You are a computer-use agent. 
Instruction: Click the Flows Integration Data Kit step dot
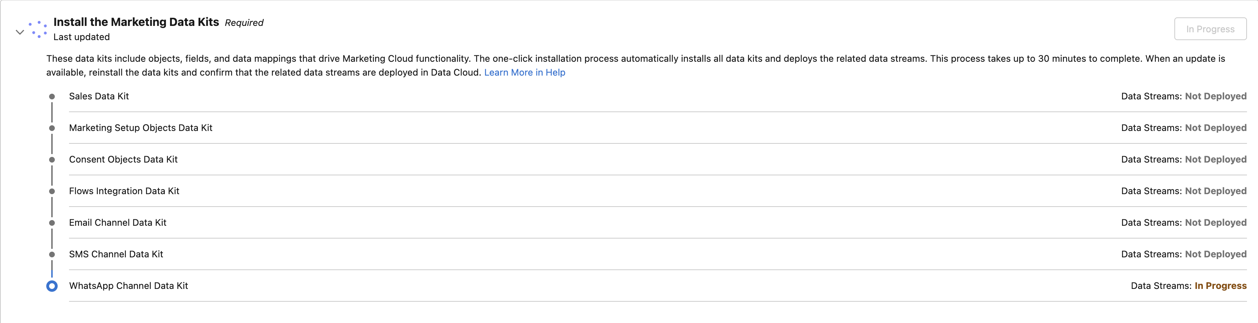tap(52, 191)
